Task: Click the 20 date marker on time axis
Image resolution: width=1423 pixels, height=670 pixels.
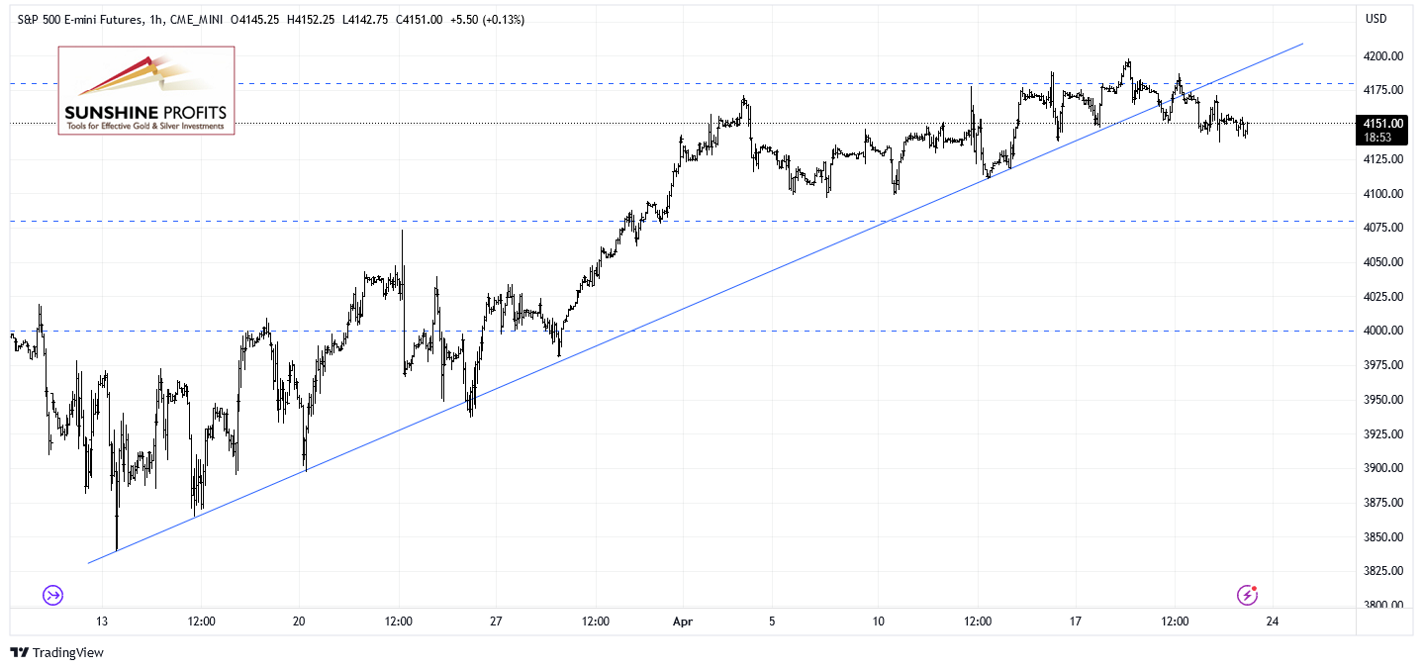Action: point(299,622)
